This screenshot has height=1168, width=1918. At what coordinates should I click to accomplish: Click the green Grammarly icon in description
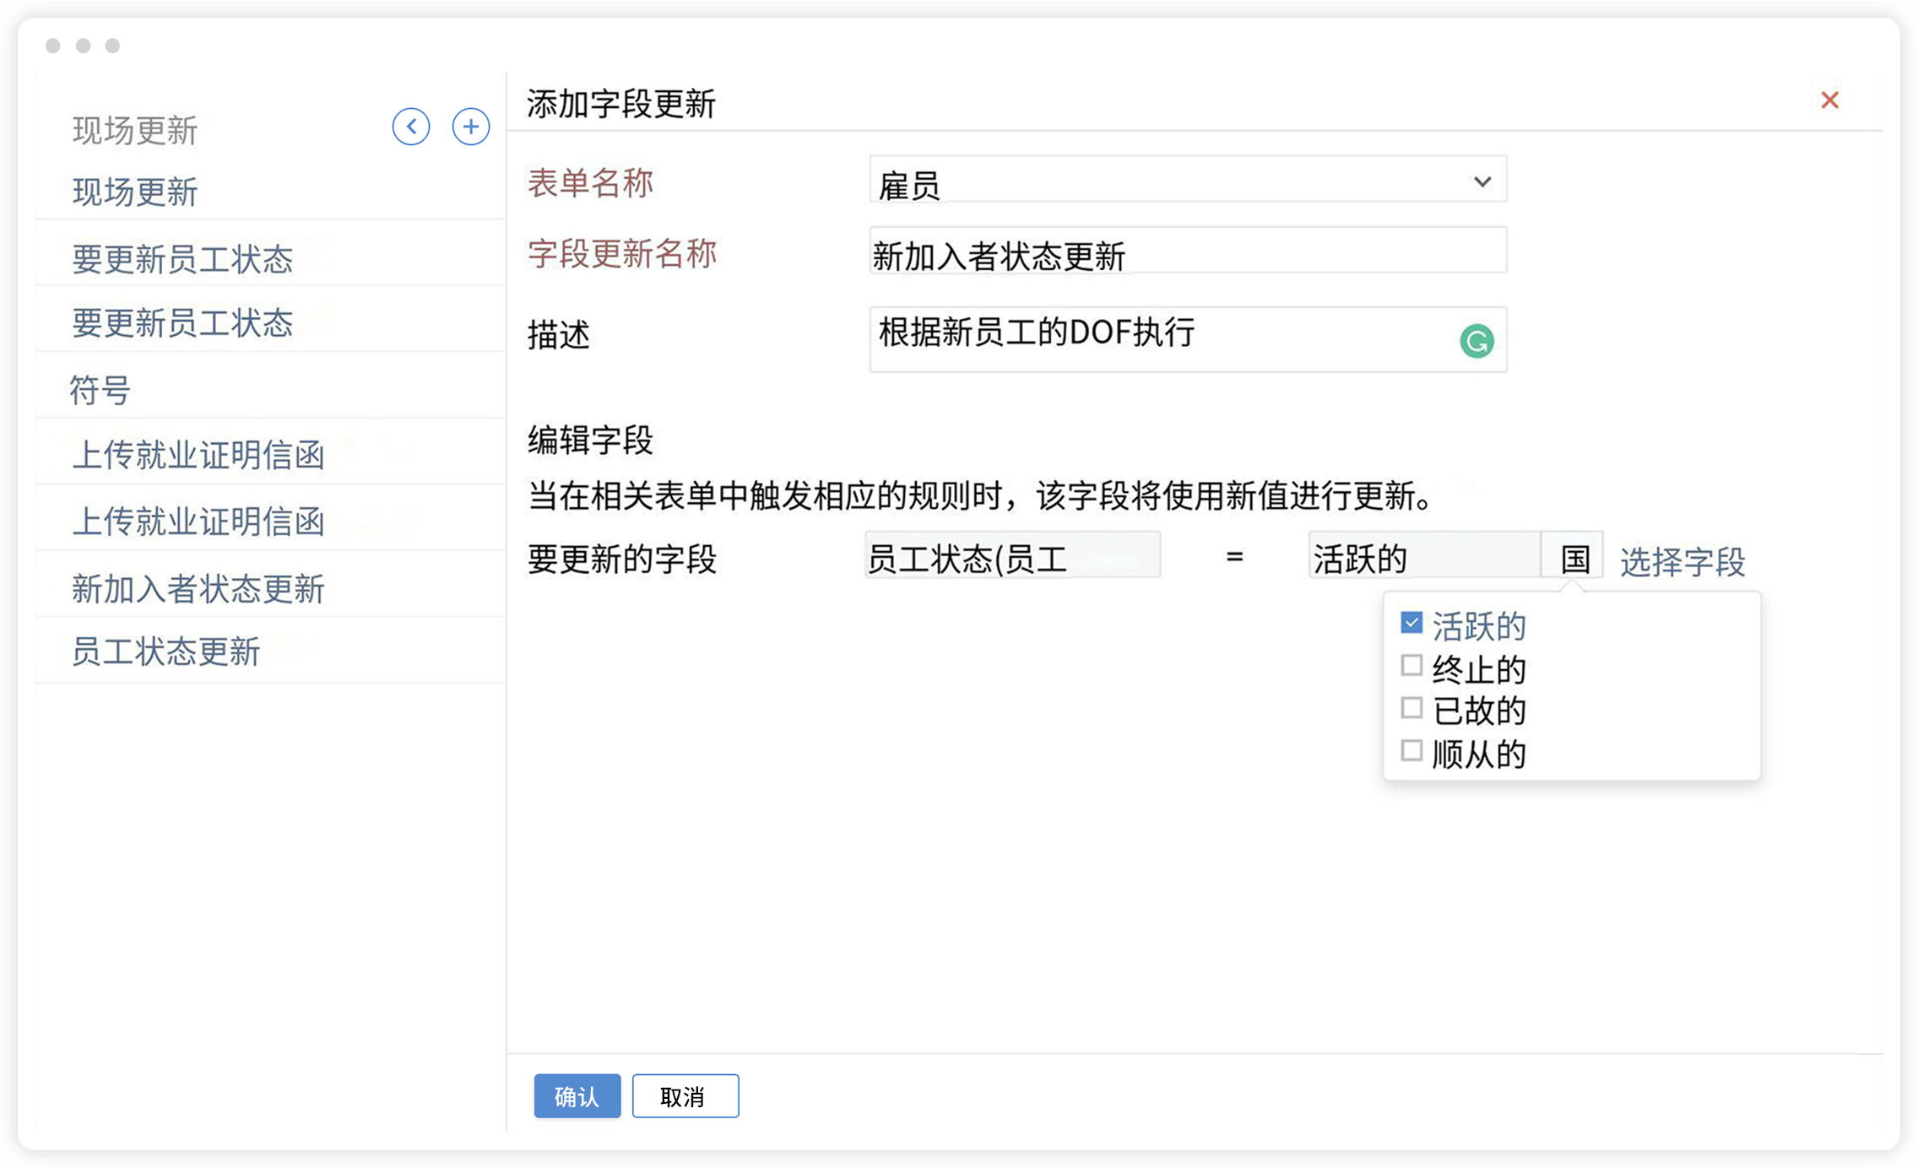(1476, 341)
